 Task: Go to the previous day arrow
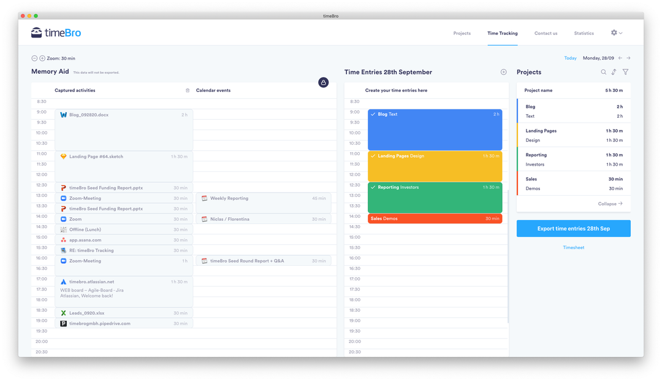[620, 58]
